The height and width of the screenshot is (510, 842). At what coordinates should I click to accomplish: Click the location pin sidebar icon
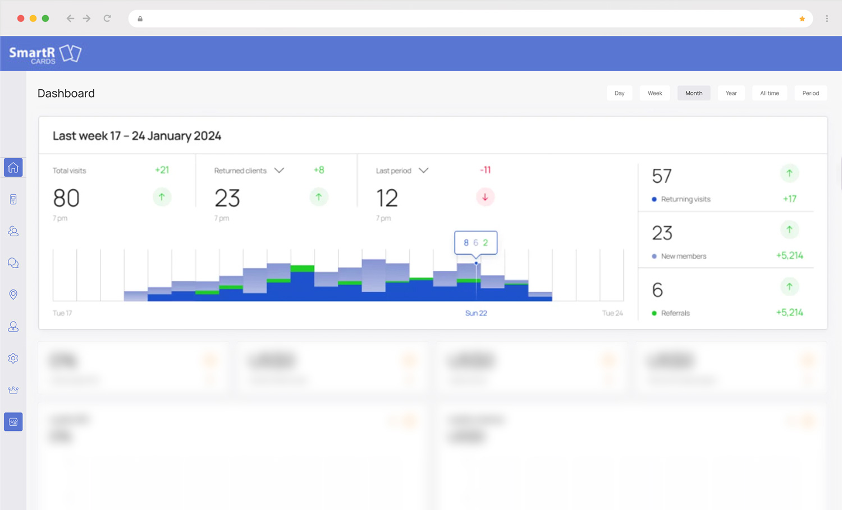pyautogui.click(x=13, y=295)
